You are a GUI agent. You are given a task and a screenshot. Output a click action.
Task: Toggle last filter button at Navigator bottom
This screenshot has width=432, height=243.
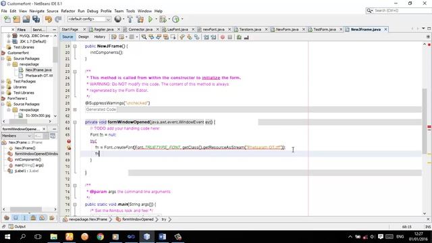pos(51,218)
